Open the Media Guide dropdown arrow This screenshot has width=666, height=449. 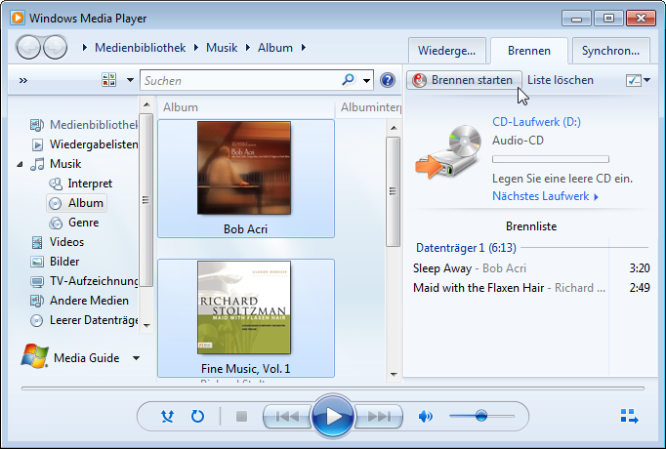(136, 358)
